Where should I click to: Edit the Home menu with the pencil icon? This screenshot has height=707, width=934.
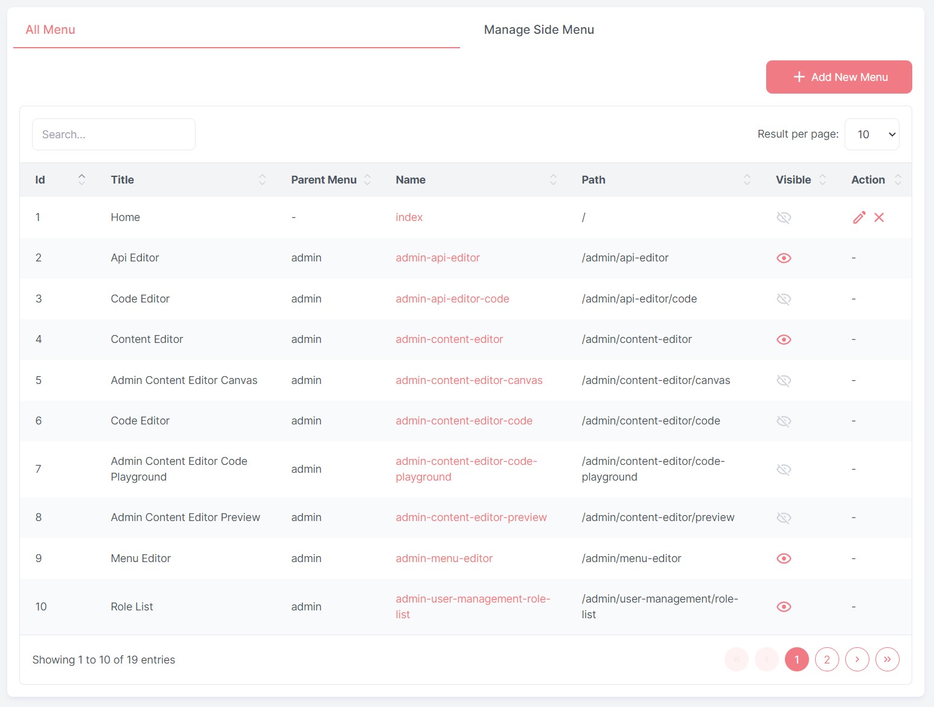click(x=859, y=217)
